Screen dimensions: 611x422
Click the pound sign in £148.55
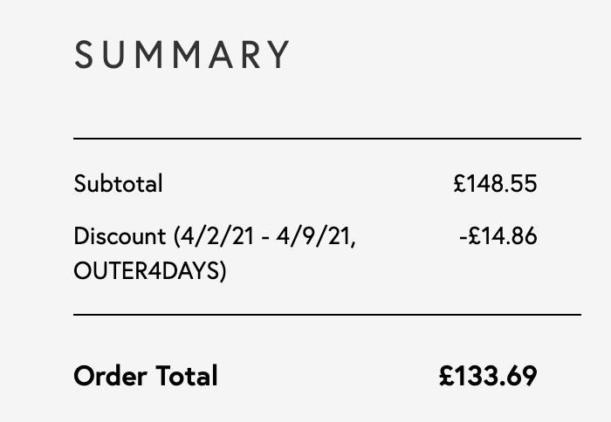[460, 183]
